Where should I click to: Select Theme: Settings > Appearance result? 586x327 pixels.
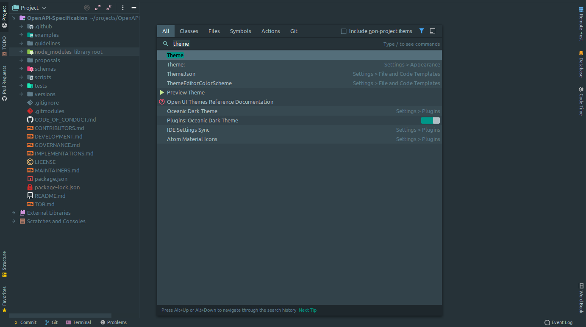[x=300, y=64]
